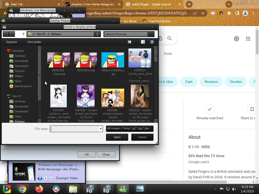Select the Reviews chip
This screenshot has width=259, height=194.
211,82
